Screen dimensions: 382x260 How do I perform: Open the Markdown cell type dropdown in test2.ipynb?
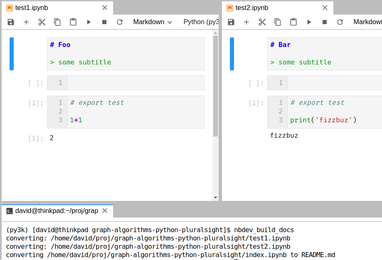(368, 22)
